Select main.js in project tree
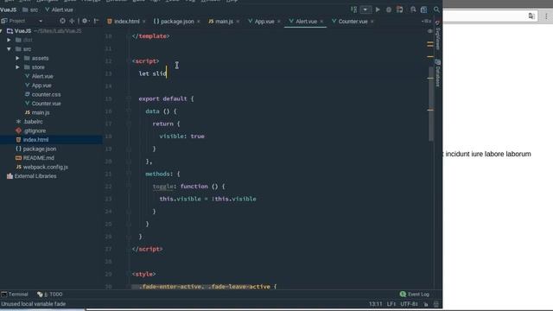Screen dimensions: 553x311 tap(41, 113)
